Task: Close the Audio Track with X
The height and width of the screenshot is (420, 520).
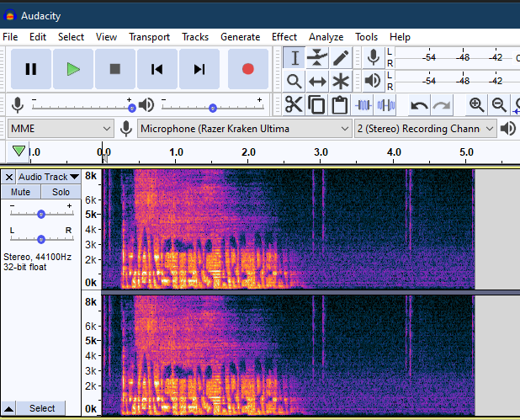Action: click(x=9, y=177)
